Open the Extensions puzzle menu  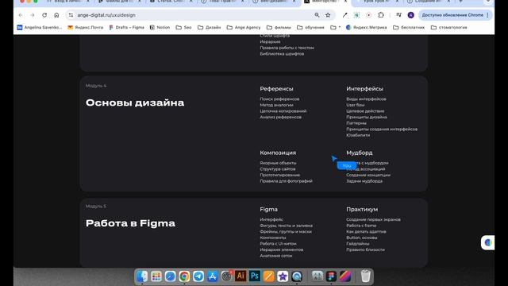(x=381, y=15)
